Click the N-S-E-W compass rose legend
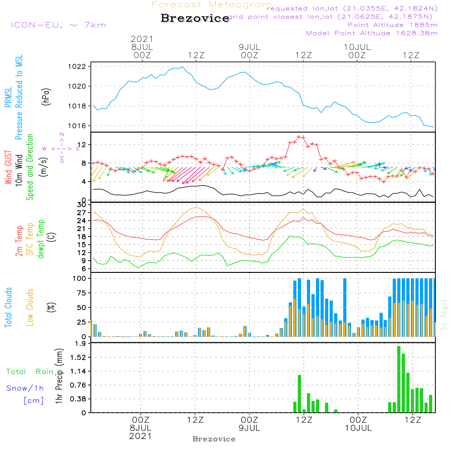 [x=61, y=148]
